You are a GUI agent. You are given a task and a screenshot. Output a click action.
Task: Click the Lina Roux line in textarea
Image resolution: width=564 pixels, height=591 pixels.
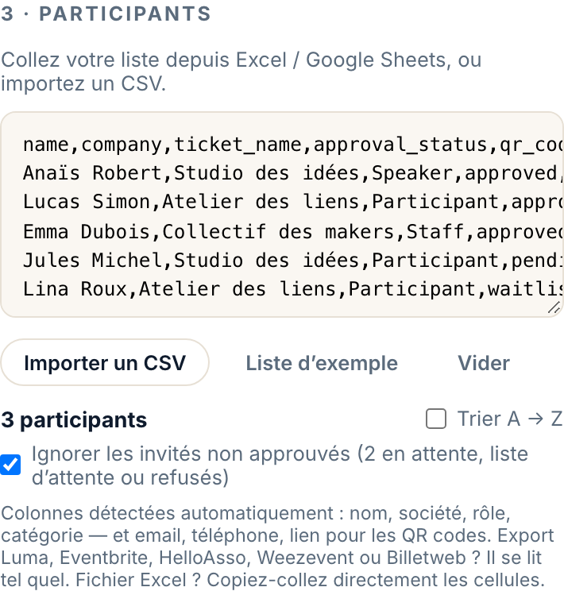(292, 289)
